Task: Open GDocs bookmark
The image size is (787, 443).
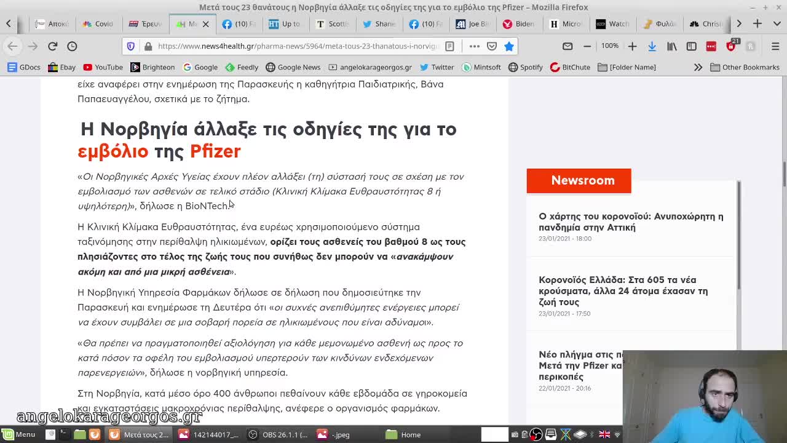Action: (23, 67)
